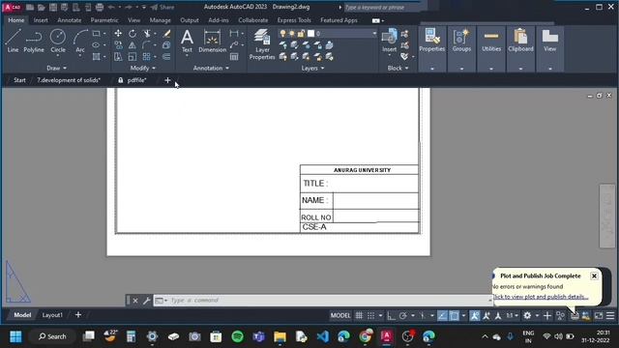
Task: Select the Polyline tool
Action: coord(34,41)
